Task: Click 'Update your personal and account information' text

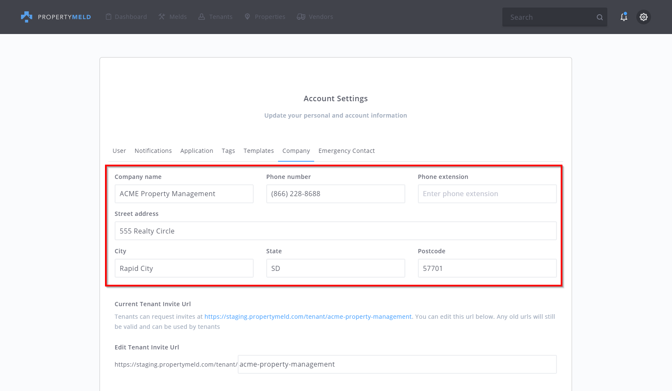Action: [336, 115]
